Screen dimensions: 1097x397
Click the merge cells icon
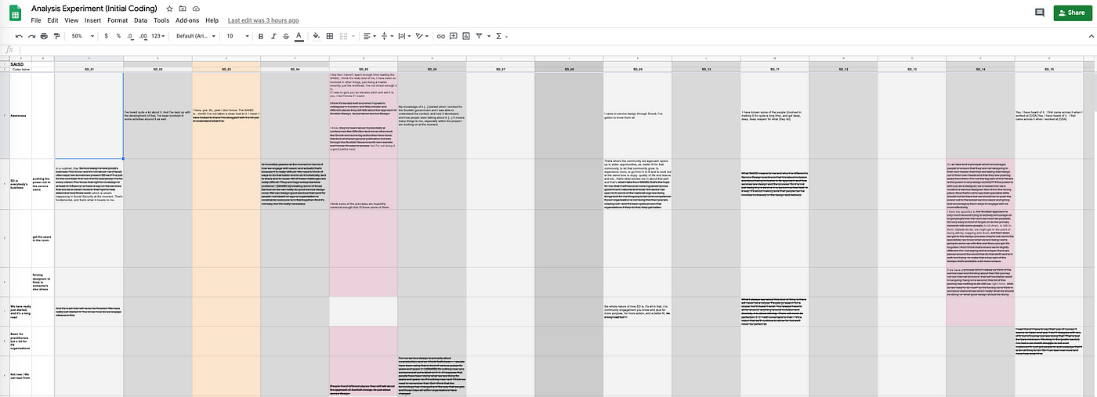344,36
